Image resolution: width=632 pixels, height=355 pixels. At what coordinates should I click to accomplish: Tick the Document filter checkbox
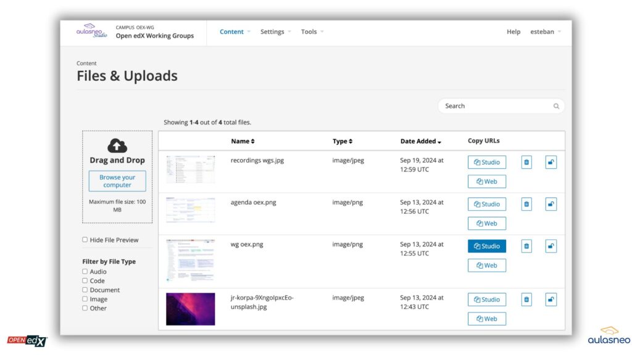click(85, 290)
